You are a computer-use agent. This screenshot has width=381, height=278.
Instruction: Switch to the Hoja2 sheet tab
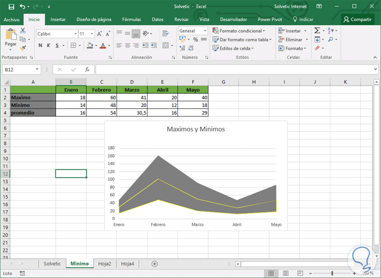click(x=105, y=264)
